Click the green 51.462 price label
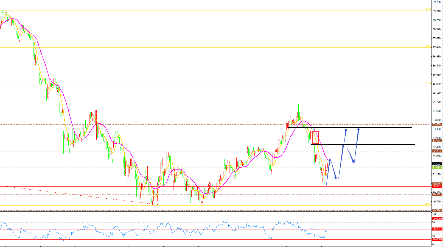 point(436,167)
